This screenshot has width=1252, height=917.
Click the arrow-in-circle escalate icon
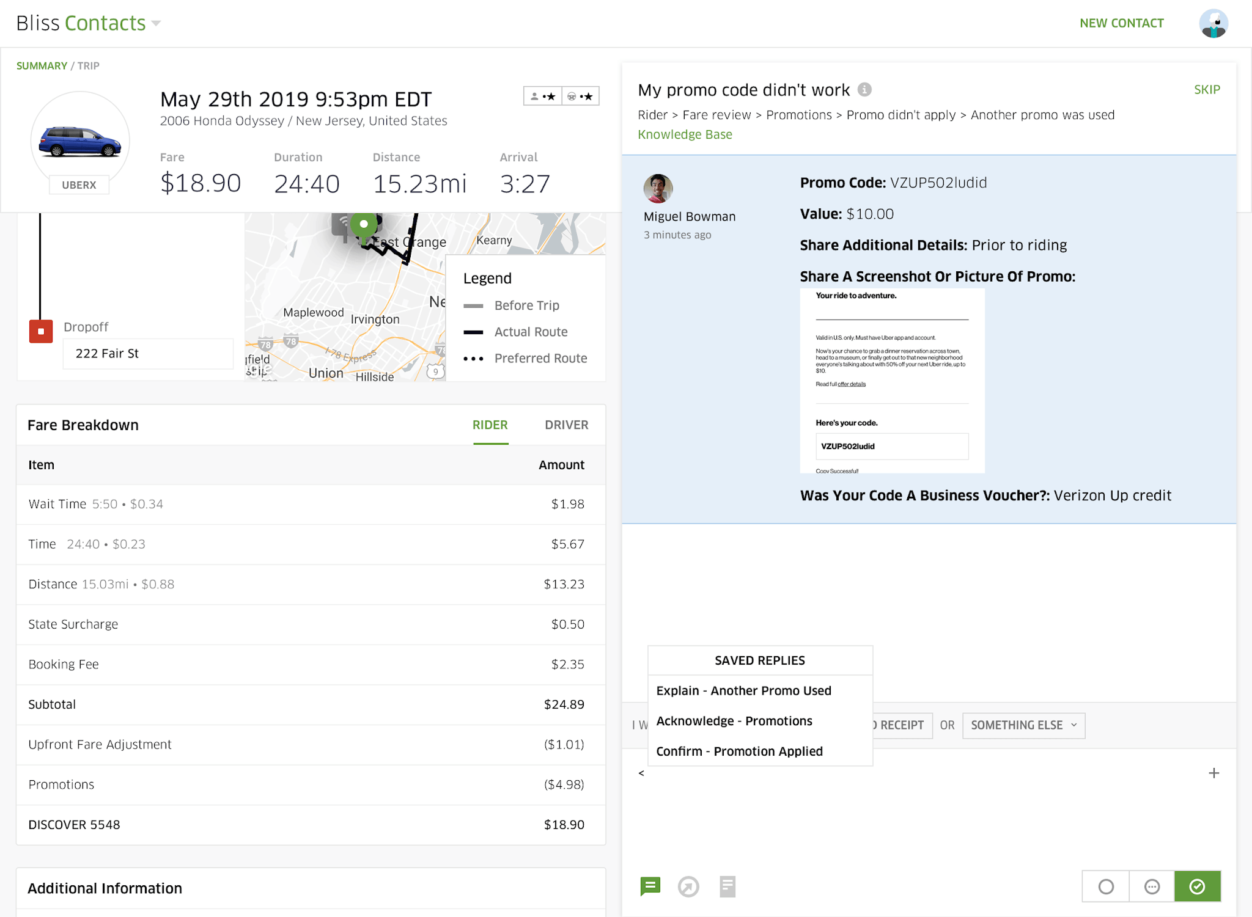pyautogui.click(x=688, y=886)
